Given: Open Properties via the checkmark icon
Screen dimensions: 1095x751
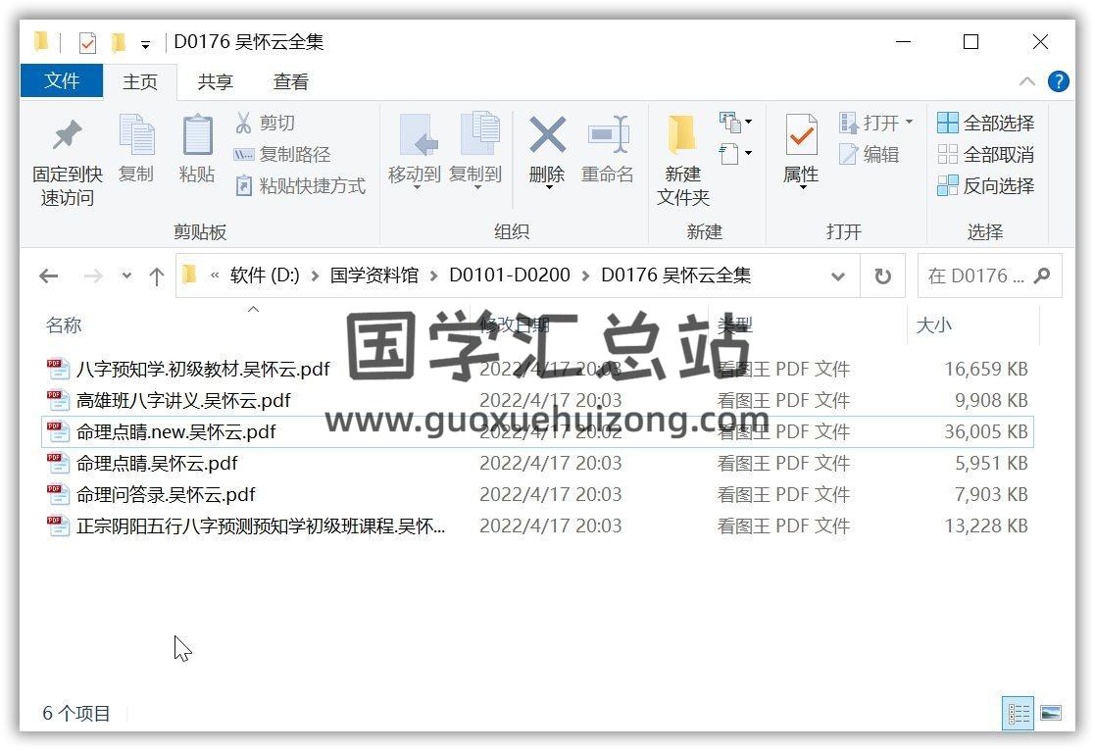Looking at the screenshot, I should click(801, 137).
